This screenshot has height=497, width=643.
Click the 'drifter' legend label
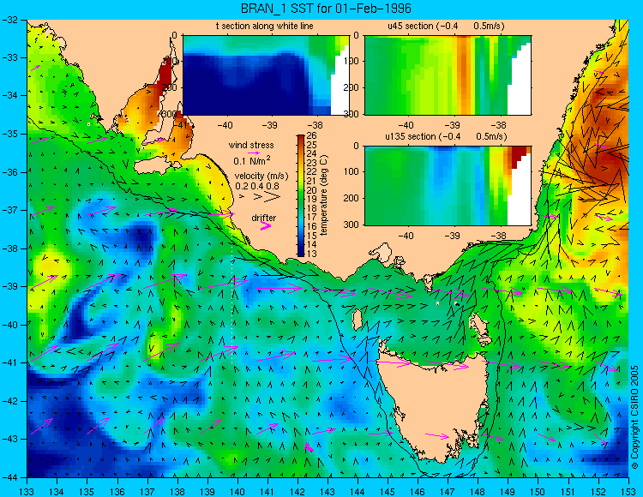click(264, 218)
